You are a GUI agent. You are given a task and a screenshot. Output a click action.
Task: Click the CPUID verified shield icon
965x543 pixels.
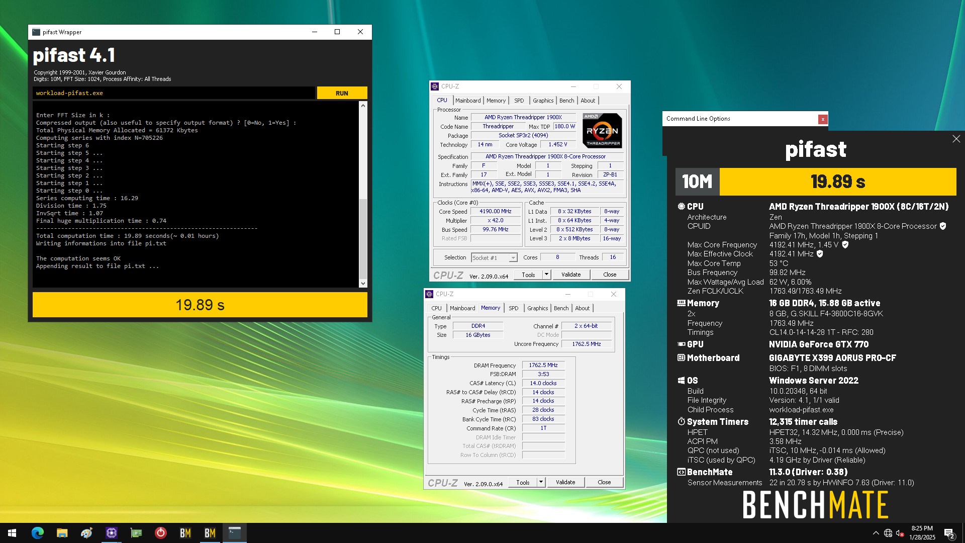[x=943, y=226]
